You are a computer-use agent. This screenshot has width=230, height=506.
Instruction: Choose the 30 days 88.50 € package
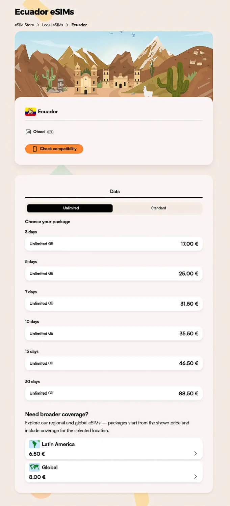pos(114,393)
